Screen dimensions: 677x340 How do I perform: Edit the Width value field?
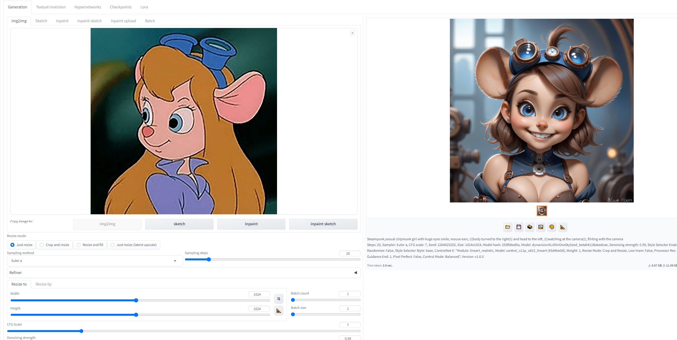(x=259, y=294)
